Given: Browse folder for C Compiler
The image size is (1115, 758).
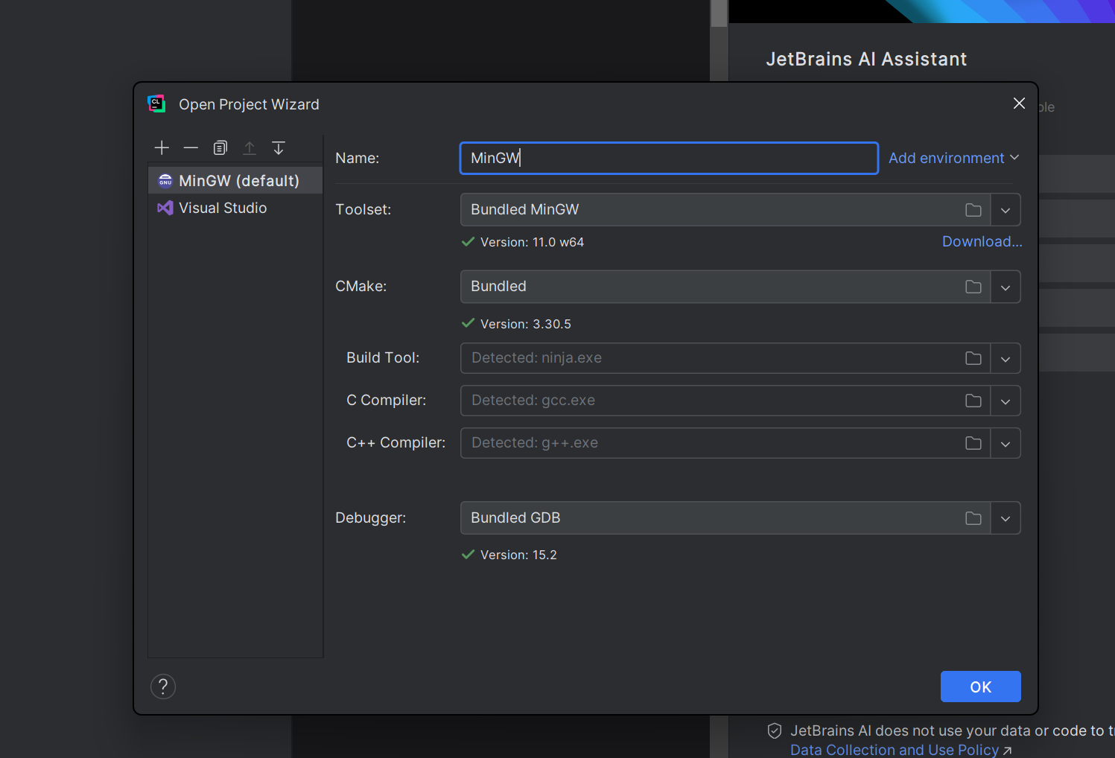Looking at the screenshot, I should click(973, 401).
